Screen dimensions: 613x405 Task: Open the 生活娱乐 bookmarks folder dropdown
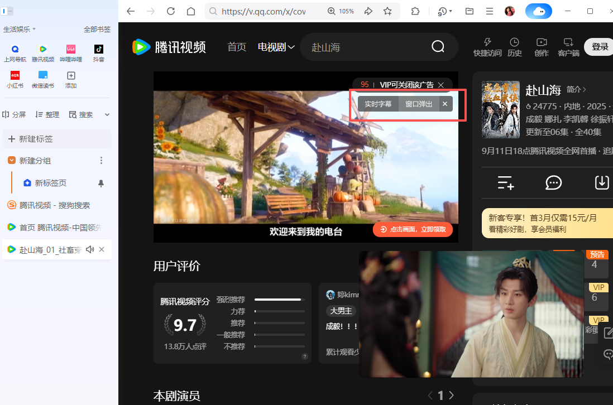coord(20,28)
